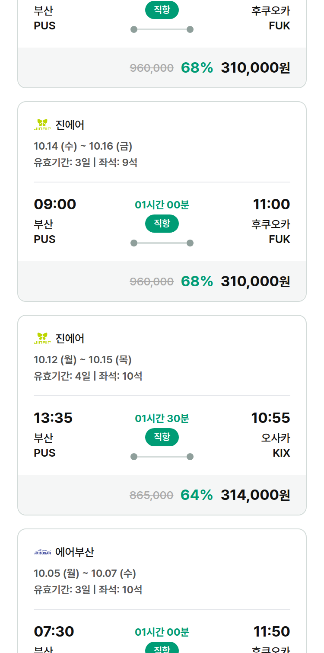Click the 10:55 Osaka arrival time
324x653 pixels.
pyautogui.click(x=271, y=418)
